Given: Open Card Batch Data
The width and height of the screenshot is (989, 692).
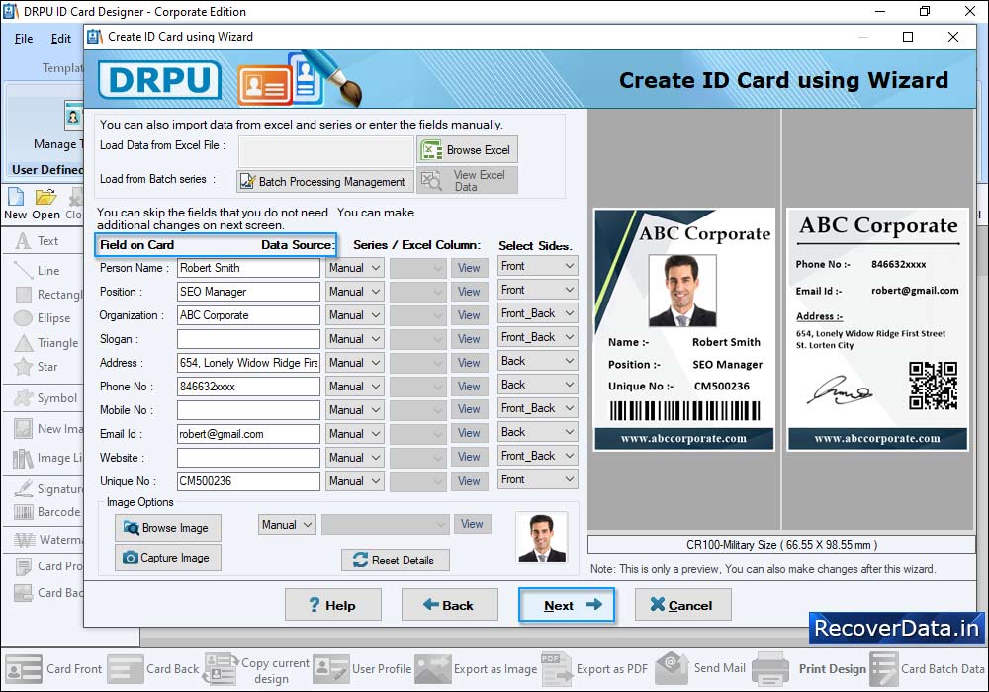Looking at the screenshot, I should click(928, 669).
